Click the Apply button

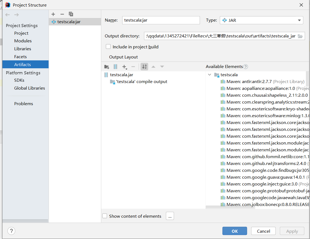pos(292,231)
